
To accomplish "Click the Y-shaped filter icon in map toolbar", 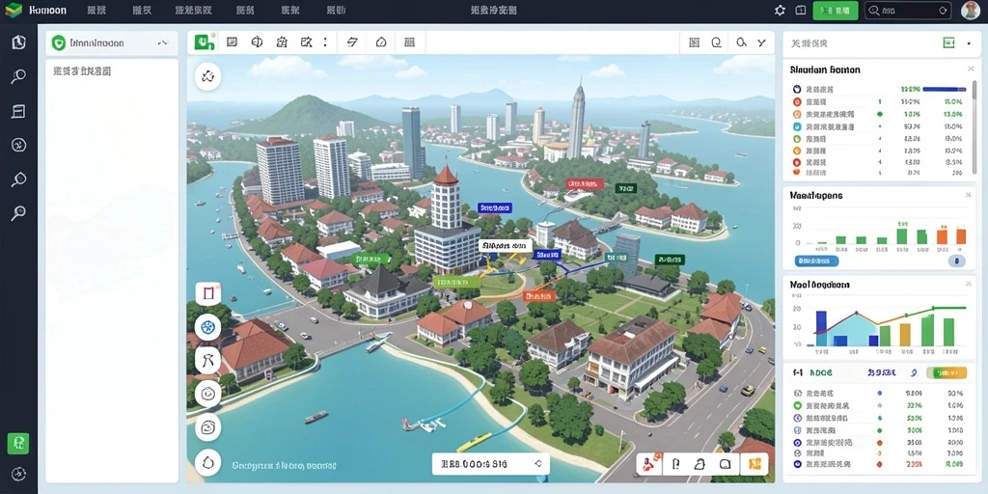I will coord(762,42).
